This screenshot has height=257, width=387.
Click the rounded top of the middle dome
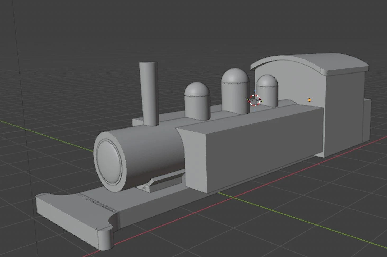(234, 77)
